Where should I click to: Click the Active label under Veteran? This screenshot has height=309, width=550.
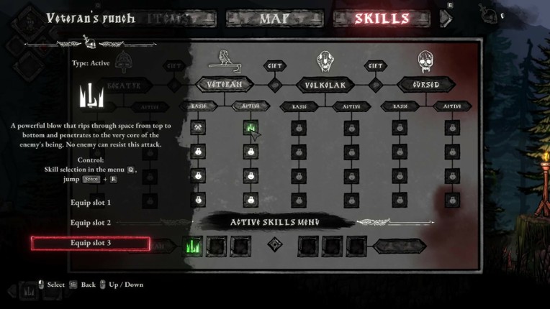pos(251,106)
